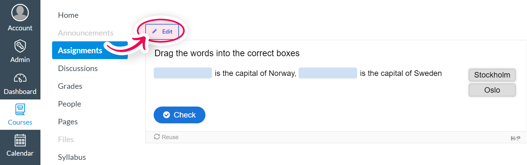Open the Account avatar icon
527x165 pixels.
tap(20, 13)
